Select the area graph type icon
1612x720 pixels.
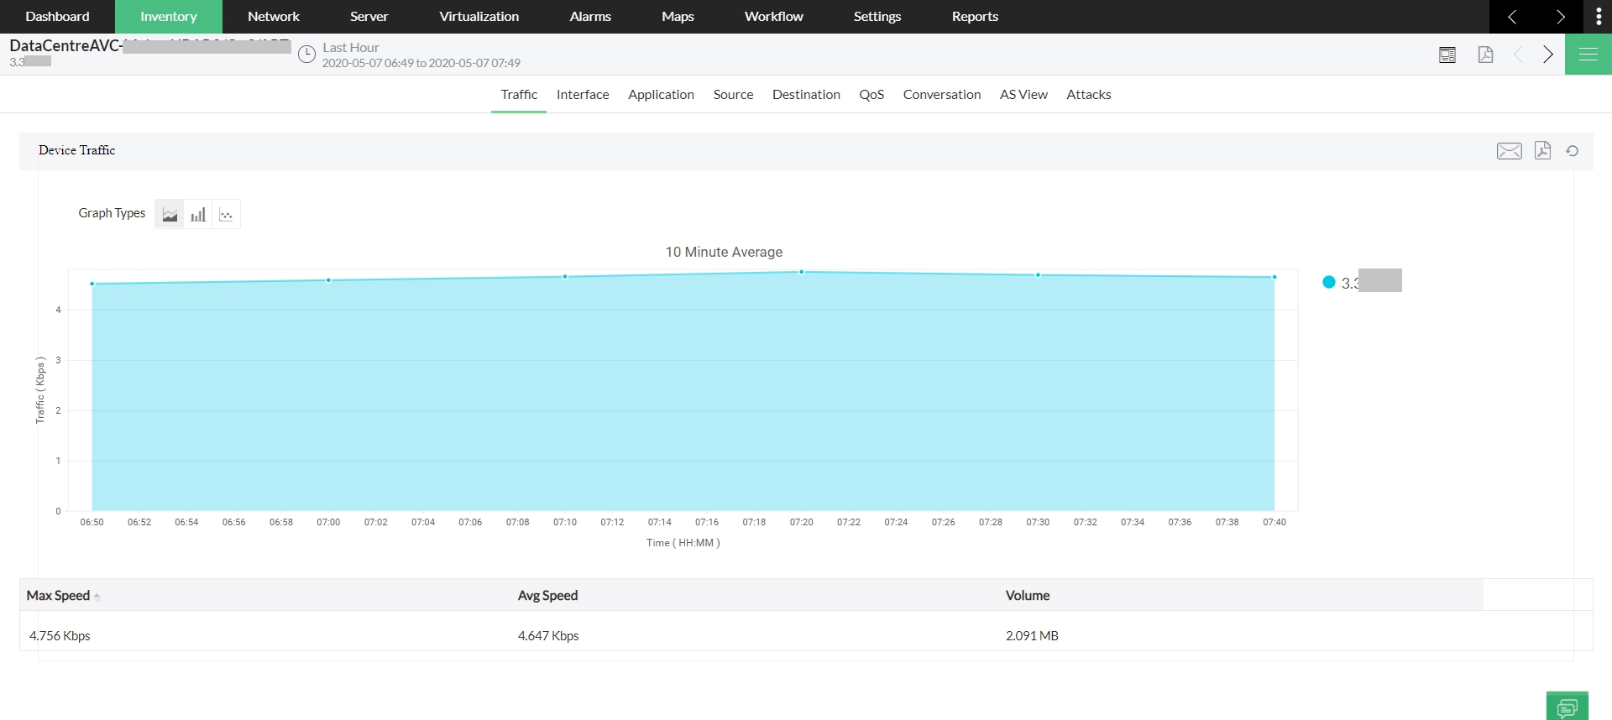170,215
